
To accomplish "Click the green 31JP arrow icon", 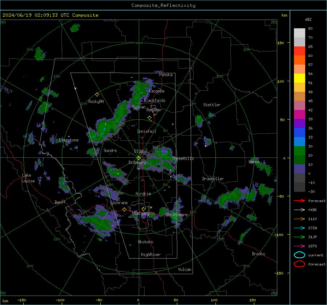I will click(299, 237).
